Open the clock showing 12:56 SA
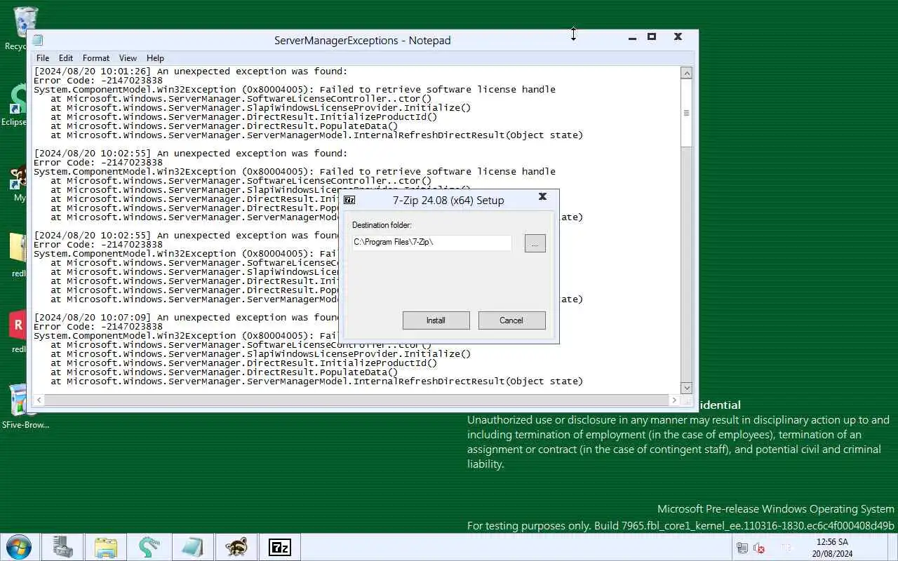Image resolution: width=898 pixels, height=561 pixels. coord(832,542)
